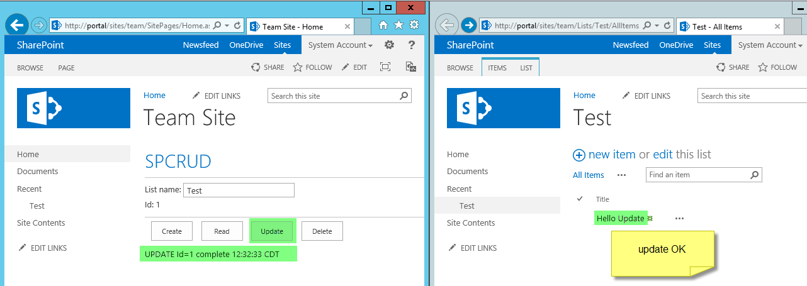Click the pencil EDIT LINKS under the left navigation of Team Site
The image size is (807, 286).
(x=42, y=248)
